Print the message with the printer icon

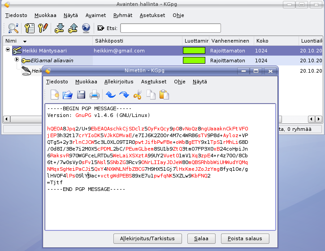tap(94, 95)
